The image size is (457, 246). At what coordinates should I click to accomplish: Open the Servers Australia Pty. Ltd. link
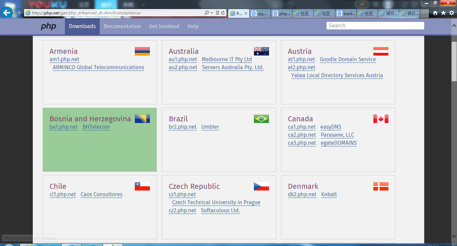233,68
